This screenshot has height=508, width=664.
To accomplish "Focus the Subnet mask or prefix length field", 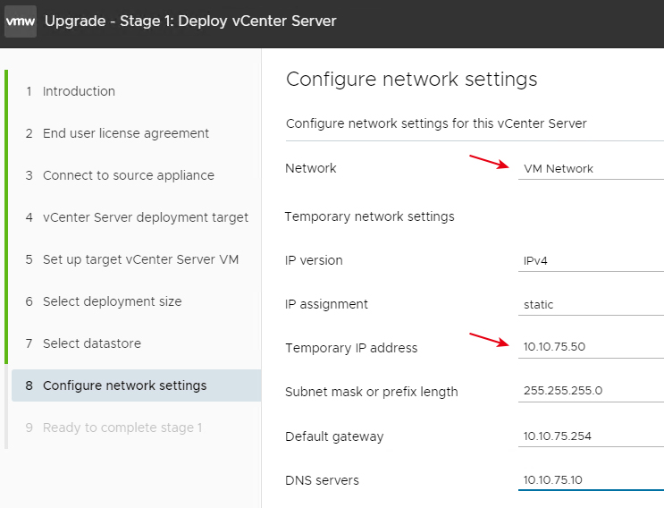I will 591,391.
